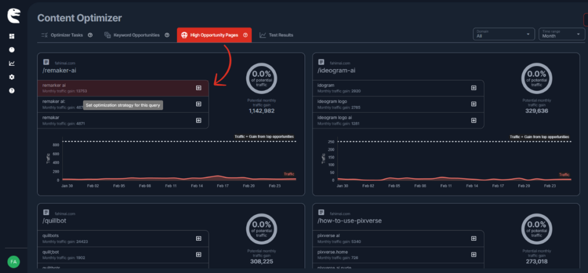This screenshot has height=273, width=588.
Task: Click the plus icon for 'pixverse ai'
Action: [474, 238]
